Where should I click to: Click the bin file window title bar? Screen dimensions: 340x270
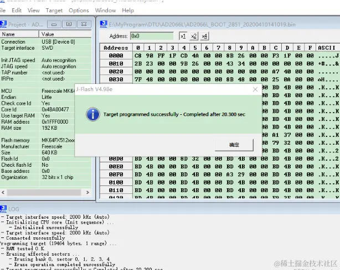point(219,24)
